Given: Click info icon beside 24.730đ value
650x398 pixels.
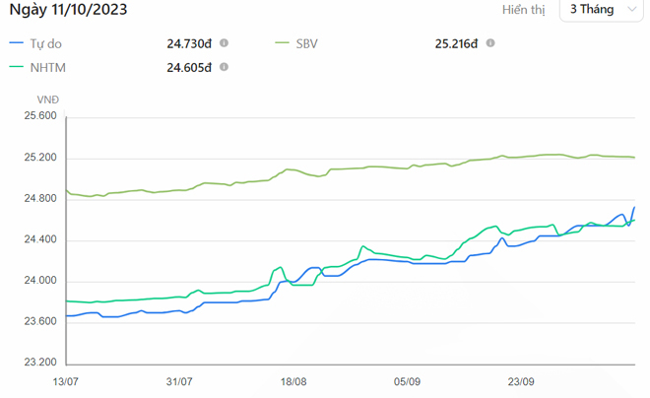Looking at the screenshot, I should pyautogui.click(x=225, y=43).
